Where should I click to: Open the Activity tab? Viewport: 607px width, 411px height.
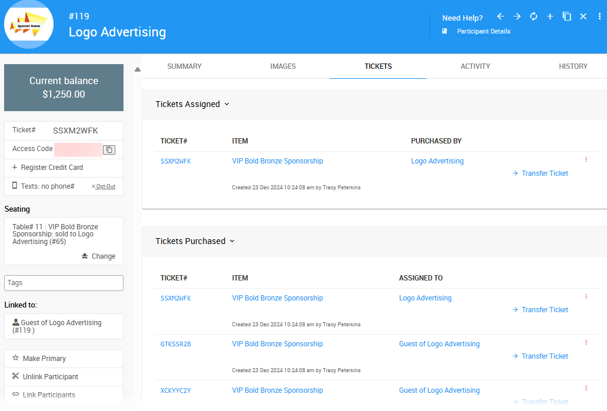pyautogui.click(x=475, y=66)
